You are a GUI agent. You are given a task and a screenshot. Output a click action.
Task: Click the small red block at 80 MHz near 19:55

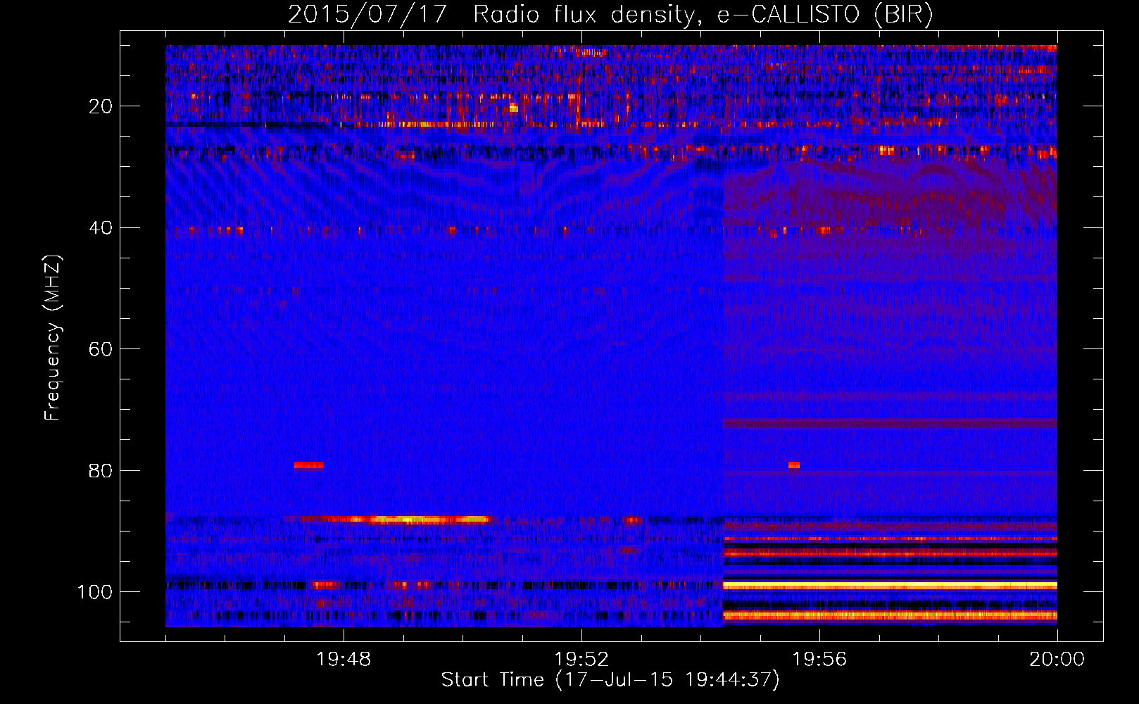pyautogui.click(x=794, y=465)
